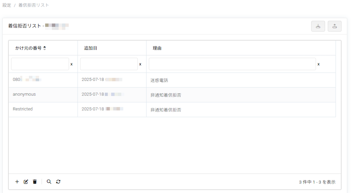Click the import (download arrow) button
351x193 pixels.
coord(318,26)
